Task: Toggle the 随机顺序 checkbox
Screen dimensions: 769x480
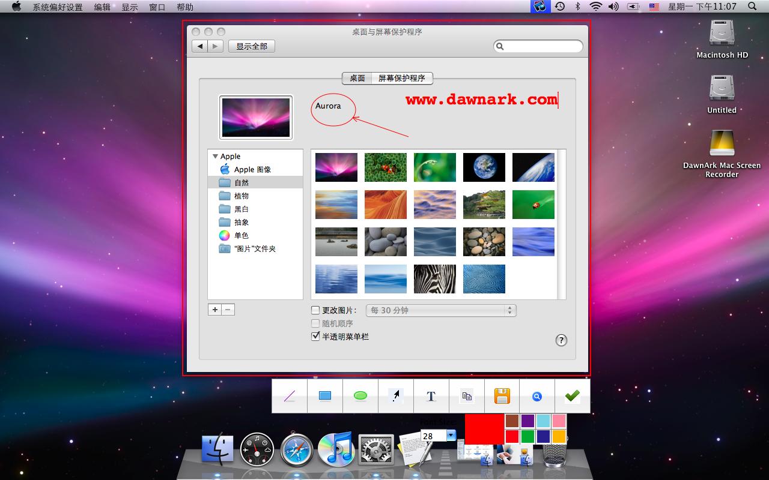Action: pos(315,323)
